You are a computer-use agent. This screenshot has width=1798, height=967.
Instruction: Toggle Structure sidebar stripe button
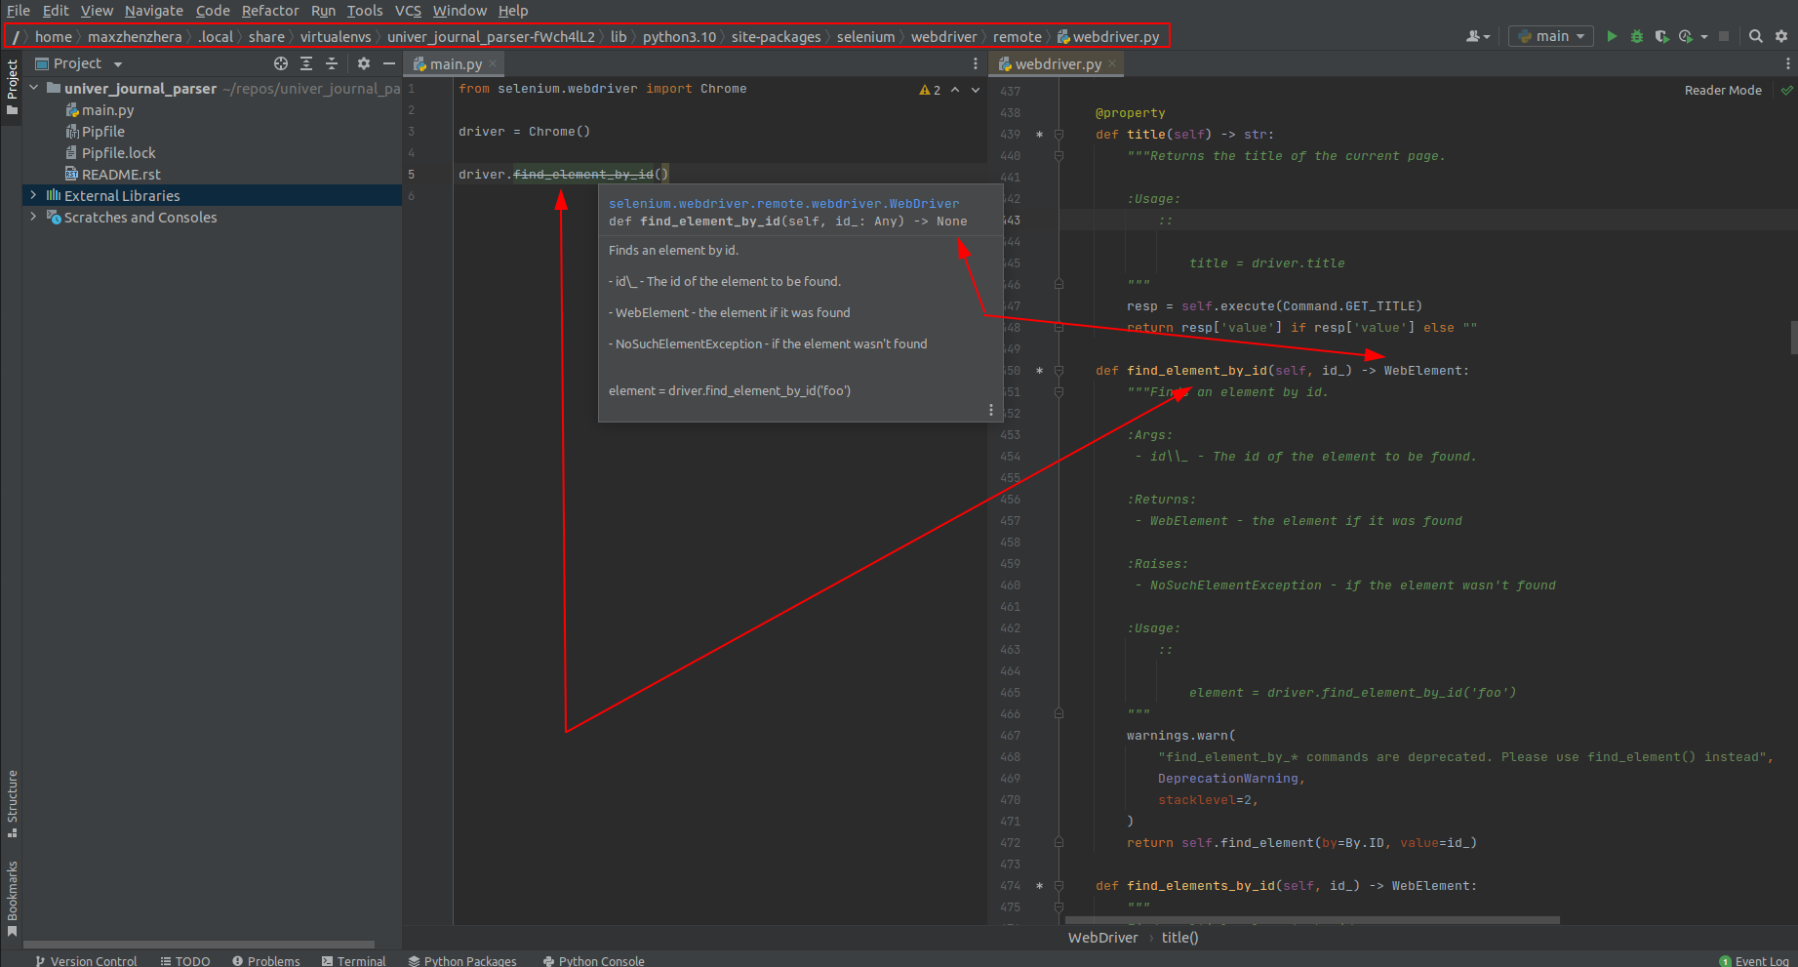(x=12, y=804)
